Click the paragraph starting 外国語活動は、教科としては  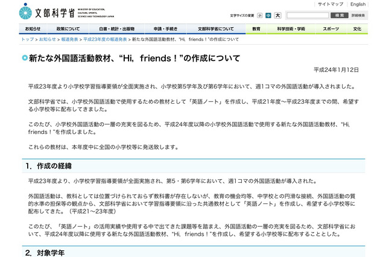[192, 204]
